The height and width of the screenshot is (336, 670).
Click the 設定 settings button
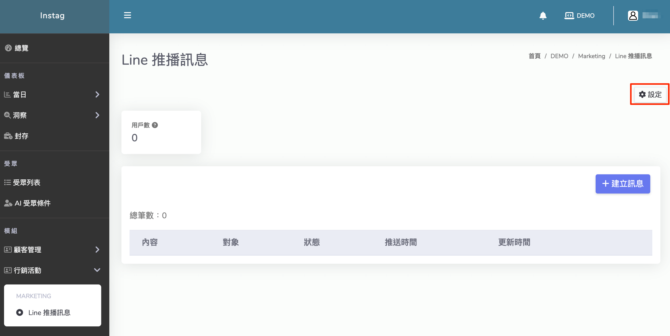point(650,94)
